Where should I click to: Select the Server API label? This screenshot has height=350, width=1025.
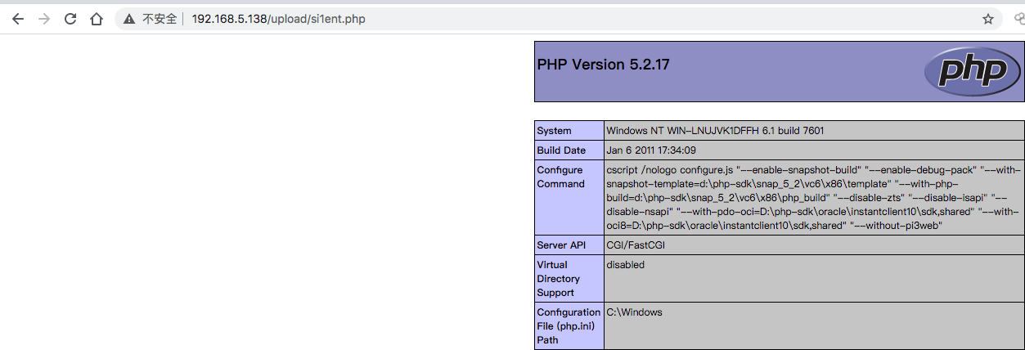click(x=561, y=245)
